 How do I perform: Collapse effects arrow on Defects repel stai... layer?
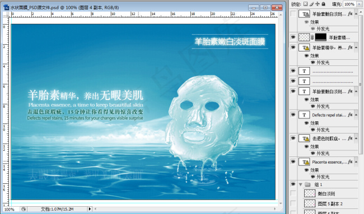click(x=356, y=115)
